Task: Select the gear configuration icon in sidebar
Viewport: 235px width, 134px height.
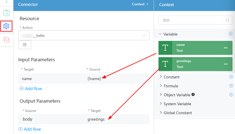Action: tap(6, 26)
